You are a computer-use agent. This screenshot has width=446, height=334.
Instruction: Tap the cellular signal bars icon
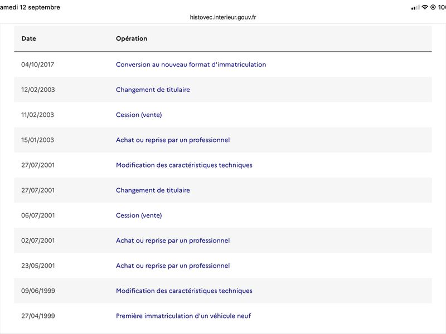[415, 7]
